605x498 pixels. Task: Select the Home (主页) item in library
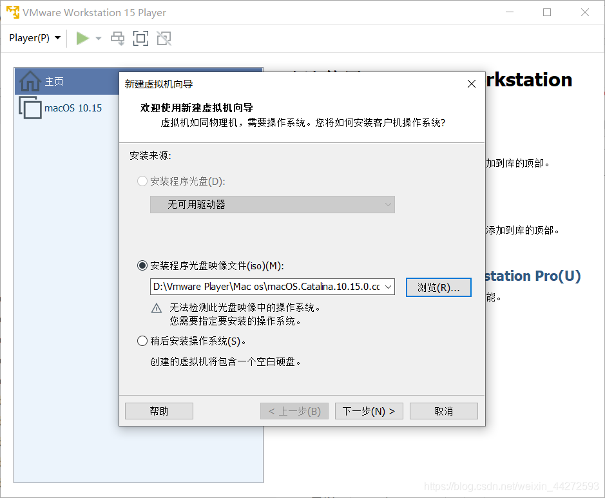point(54,82)
